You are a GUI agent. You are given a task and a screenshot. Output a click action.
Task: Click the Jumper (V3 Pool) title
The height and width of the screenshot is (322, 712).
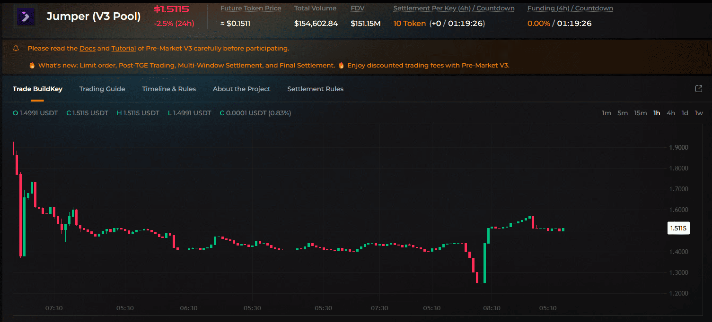pyautogui.click(x=94, y=16)
